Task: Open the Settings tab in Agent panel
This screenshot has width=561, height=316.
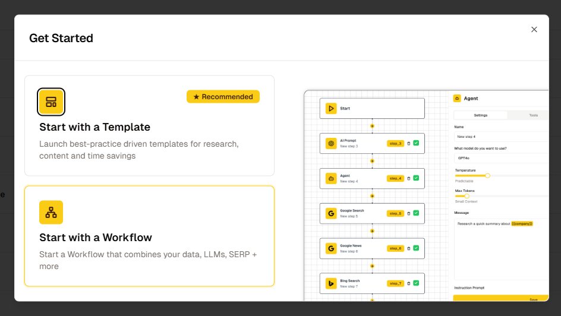Action: point(481,115)
